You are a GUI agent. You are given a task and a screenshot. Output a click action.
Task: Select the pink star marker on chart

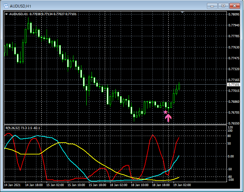click(166, 112)
